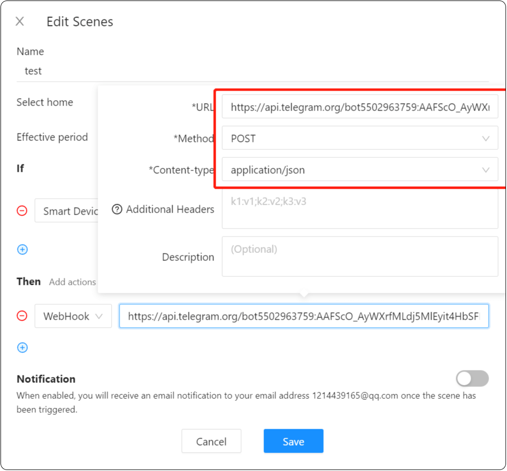This screenshot has height=471, width=507.
Task: Select the webhook URL input beside WebHook
Action: [303, 316]
